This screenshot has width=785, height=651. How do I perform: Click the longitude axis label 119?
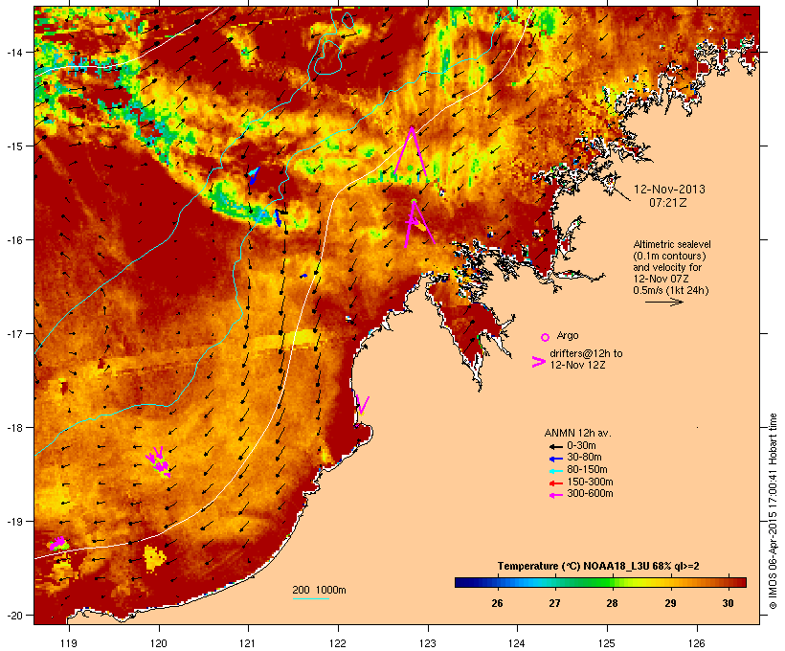point(69,643)
